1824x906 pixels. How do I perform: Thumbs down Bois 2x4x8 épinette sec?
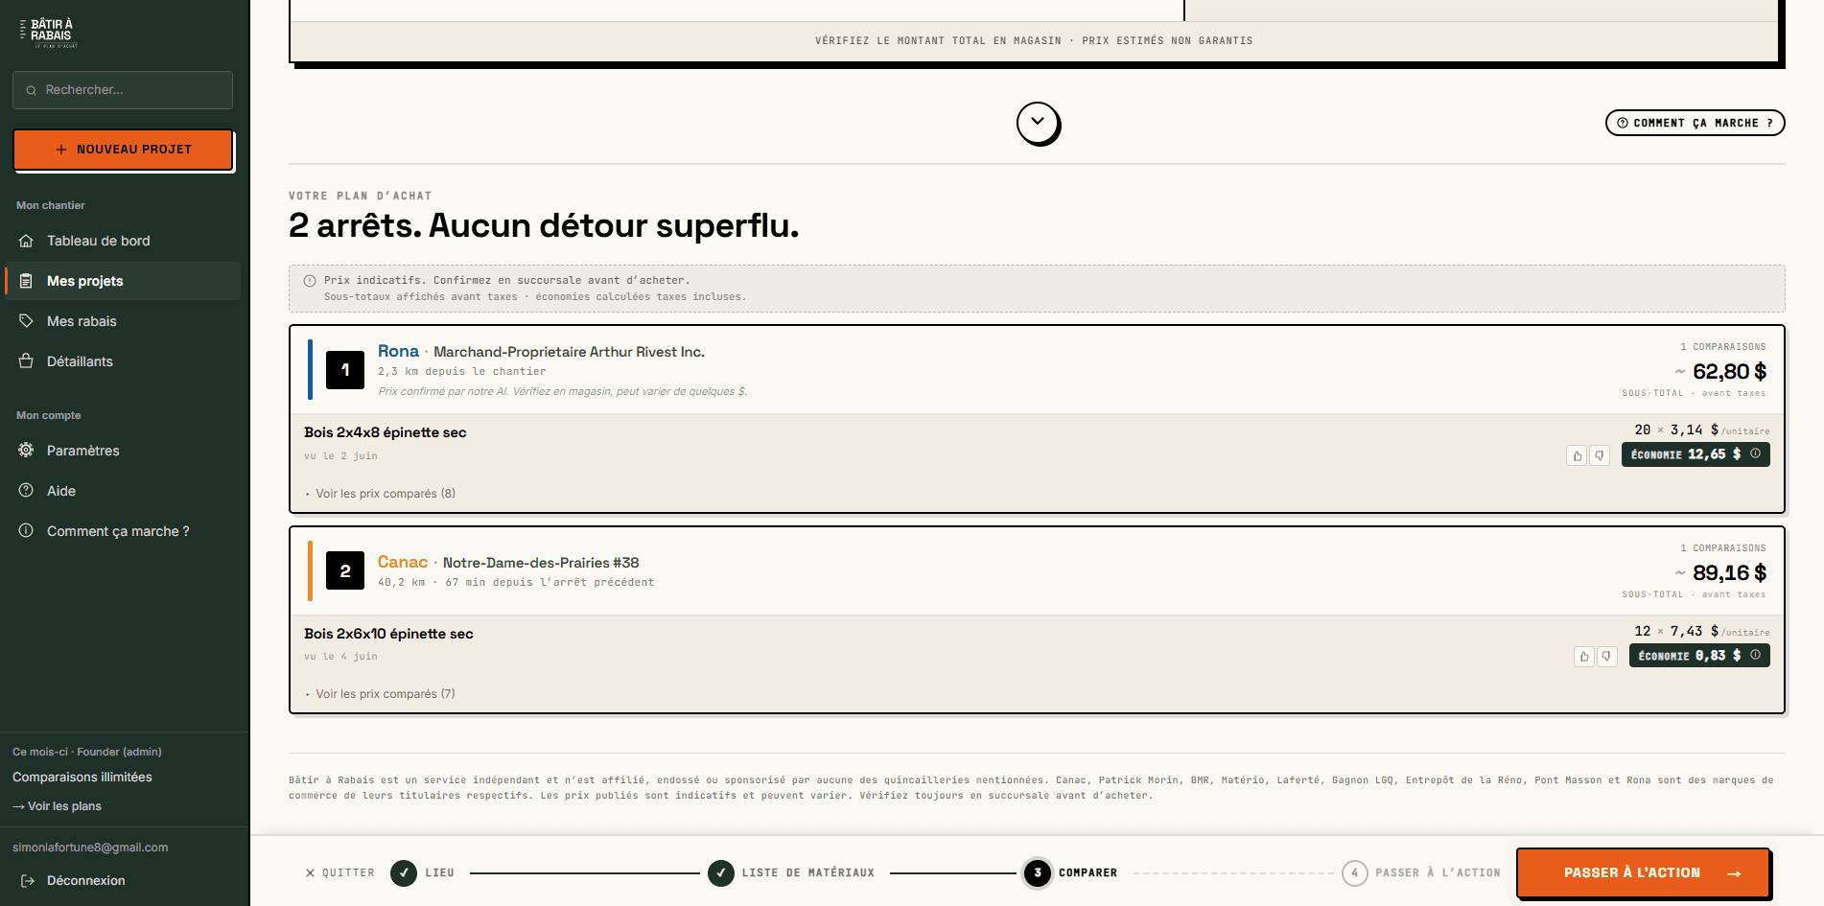(x=1600, y=455)
